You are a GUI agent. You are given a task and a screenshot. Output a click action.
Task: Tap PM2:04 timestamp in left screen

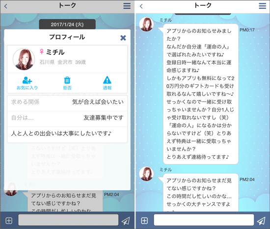coord(111,194)
